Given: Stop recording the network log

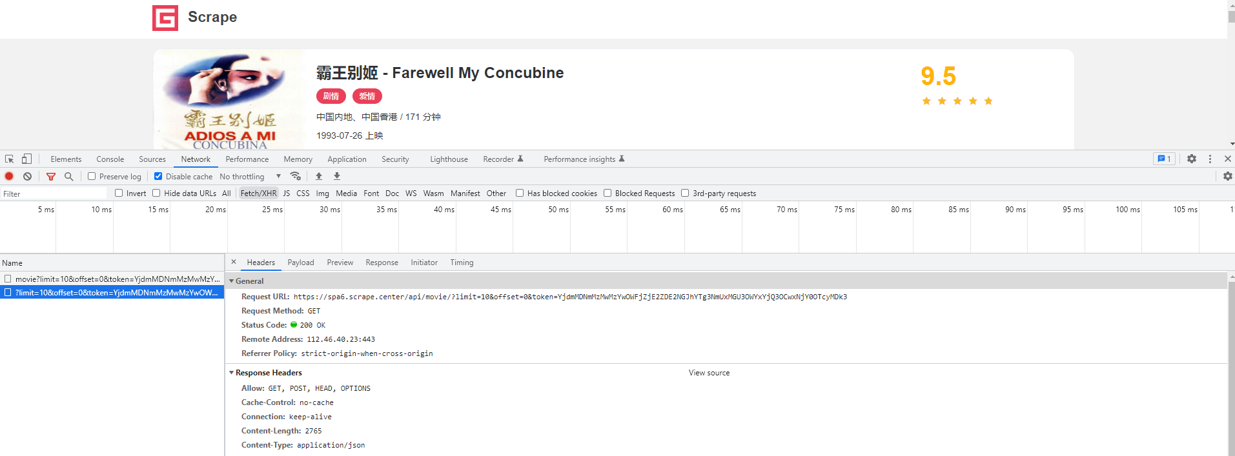Looking at the screenshot, I should (9, 176).
